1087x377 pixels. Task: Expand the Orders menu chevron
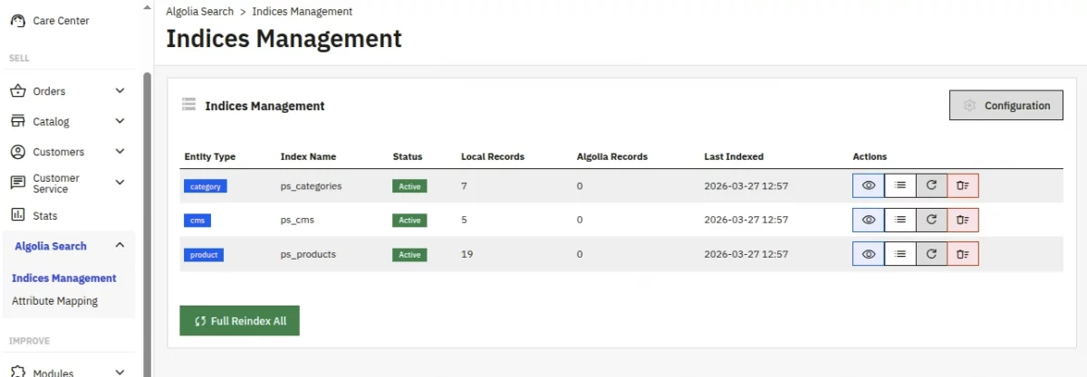[x=120, y=91]
